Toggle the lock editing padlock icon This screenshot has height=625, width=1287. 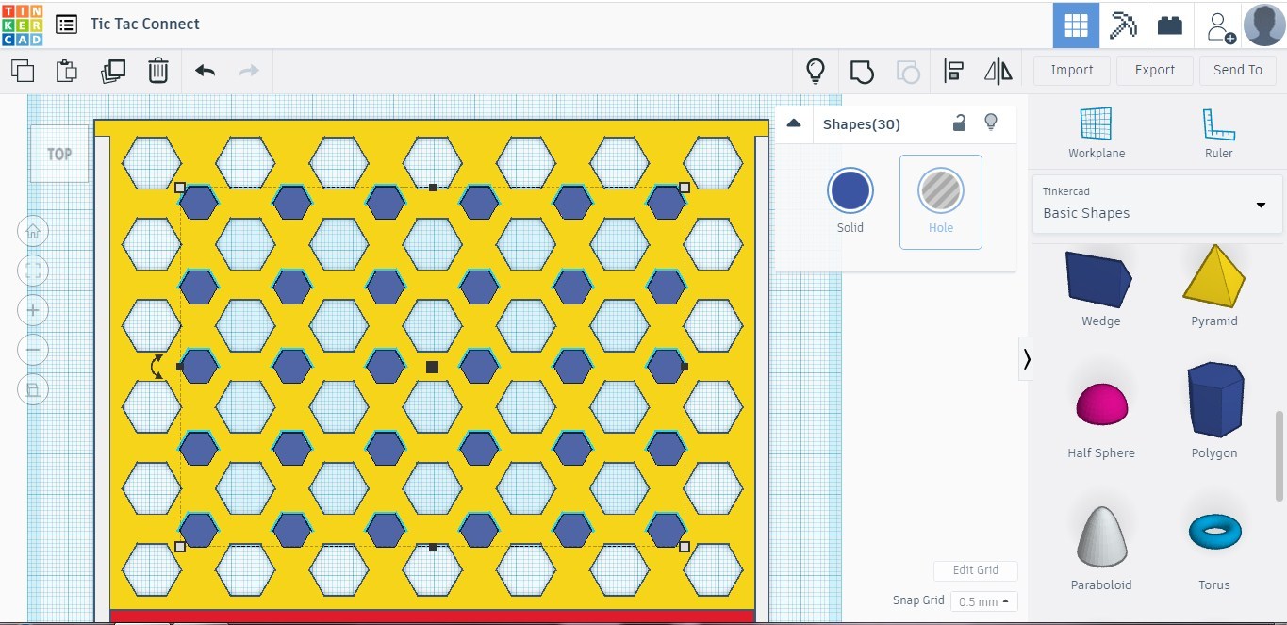(959, 123)
